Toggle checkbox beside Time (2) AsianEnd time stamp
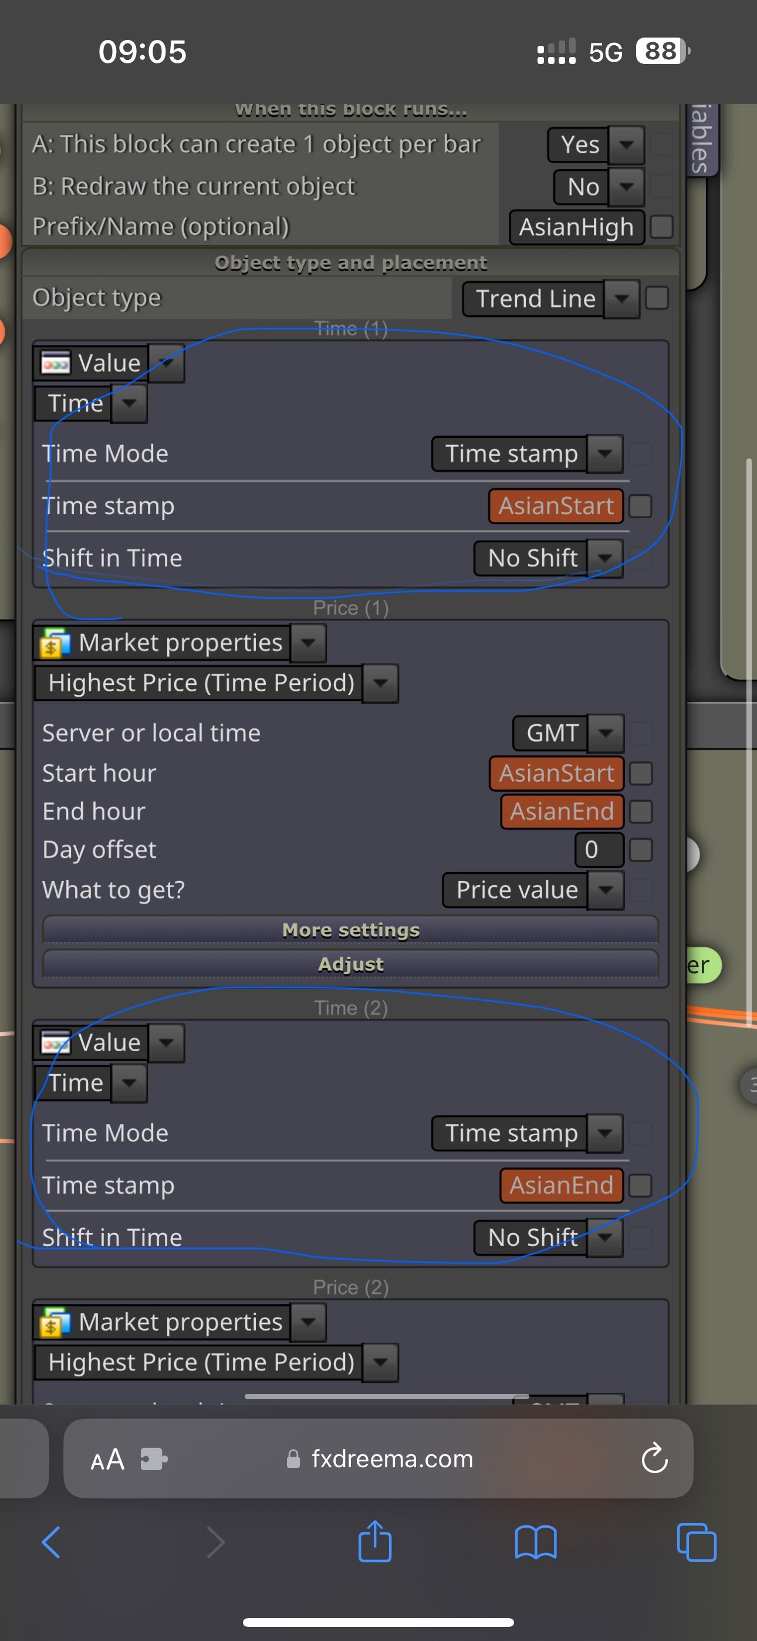 tap(640, 1186)
